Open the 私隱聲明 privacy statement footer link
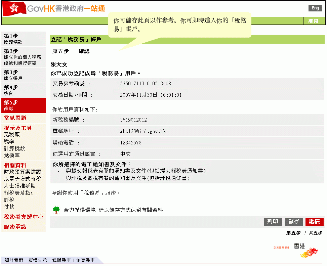 [x=62, y=260]
